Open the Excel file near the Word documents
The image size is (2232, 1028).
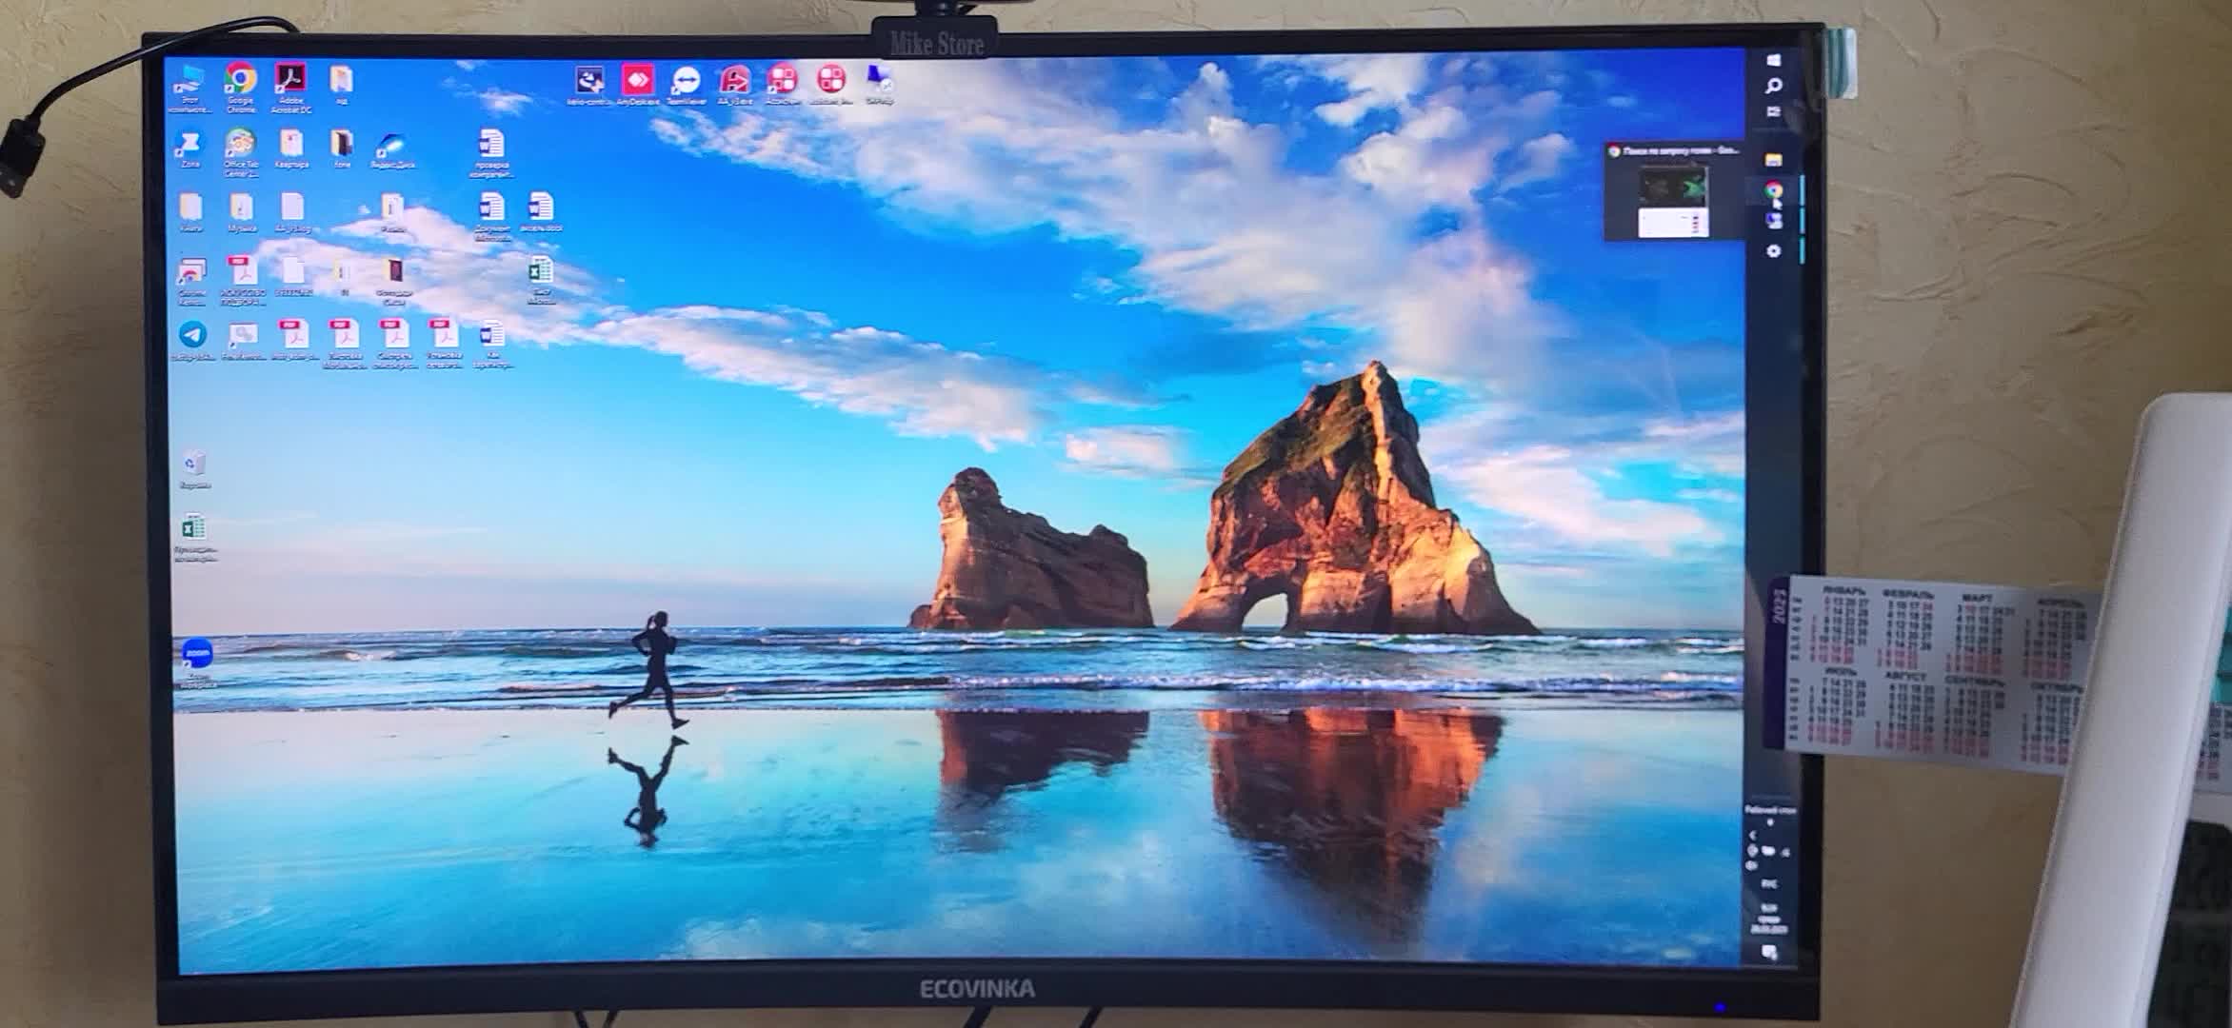click(541, 280)
